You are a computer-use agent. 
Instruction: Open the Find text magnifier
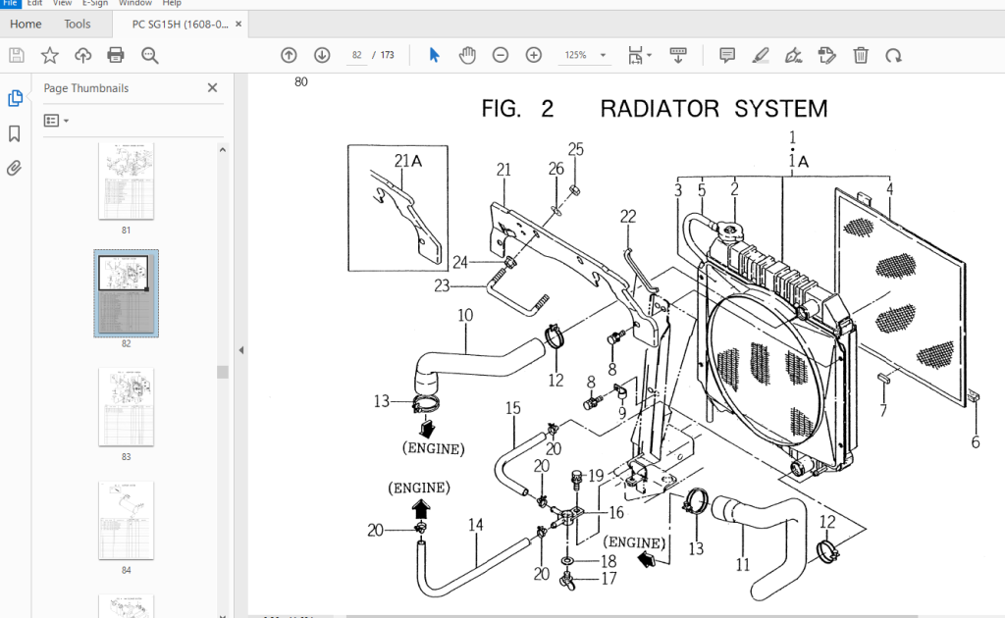(150, 55)
